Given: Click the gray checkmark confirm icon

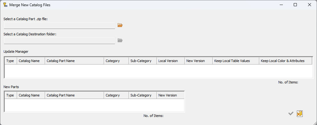Looking at the screenshot, I should pyautogui.click(x=291, y=114).
